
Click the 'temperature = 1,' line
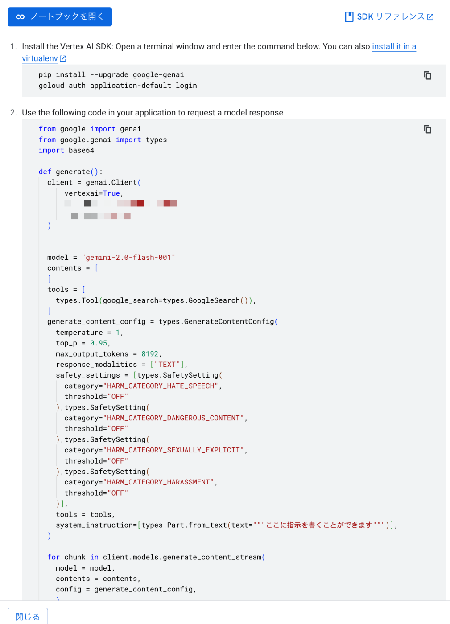click(x=90, y=333)
